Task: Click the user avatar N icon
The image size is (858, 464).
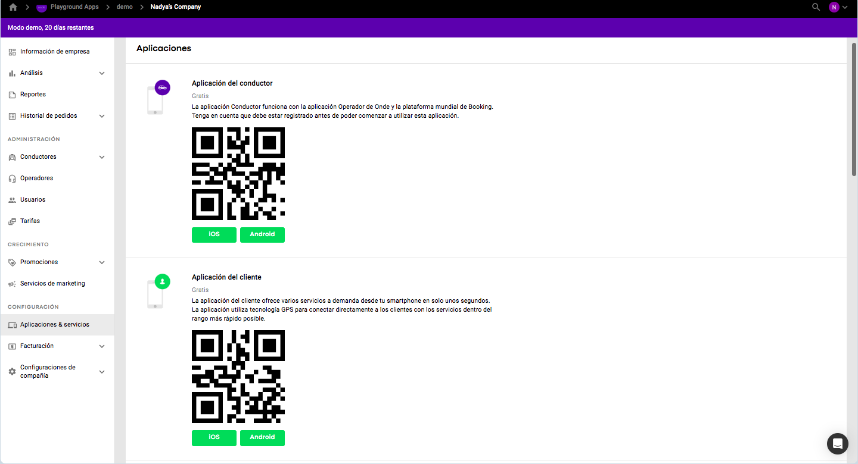Action: pyautogui.click(x=834, y=7)
